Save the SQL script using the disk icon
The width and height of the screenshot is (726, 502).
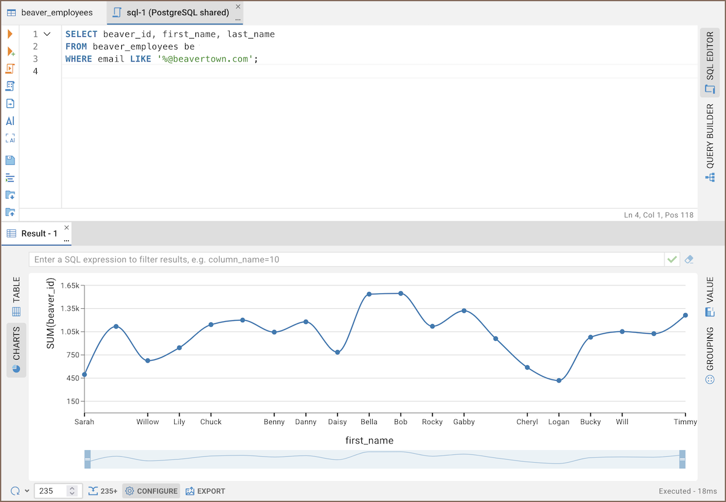point(10,160)
